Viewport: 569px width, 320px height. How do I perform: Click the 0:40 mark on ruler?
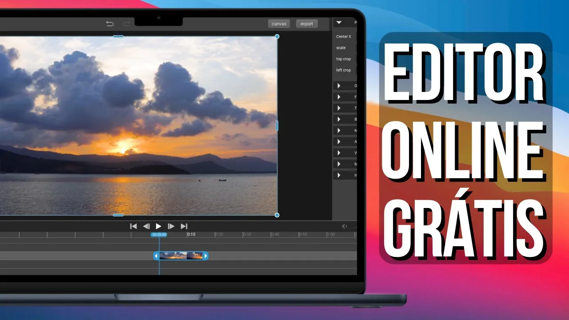275,234
